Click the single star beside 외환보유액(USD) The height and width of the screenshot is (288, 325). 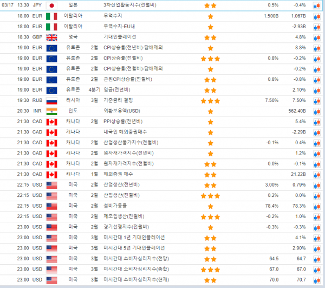pos(210,111)
